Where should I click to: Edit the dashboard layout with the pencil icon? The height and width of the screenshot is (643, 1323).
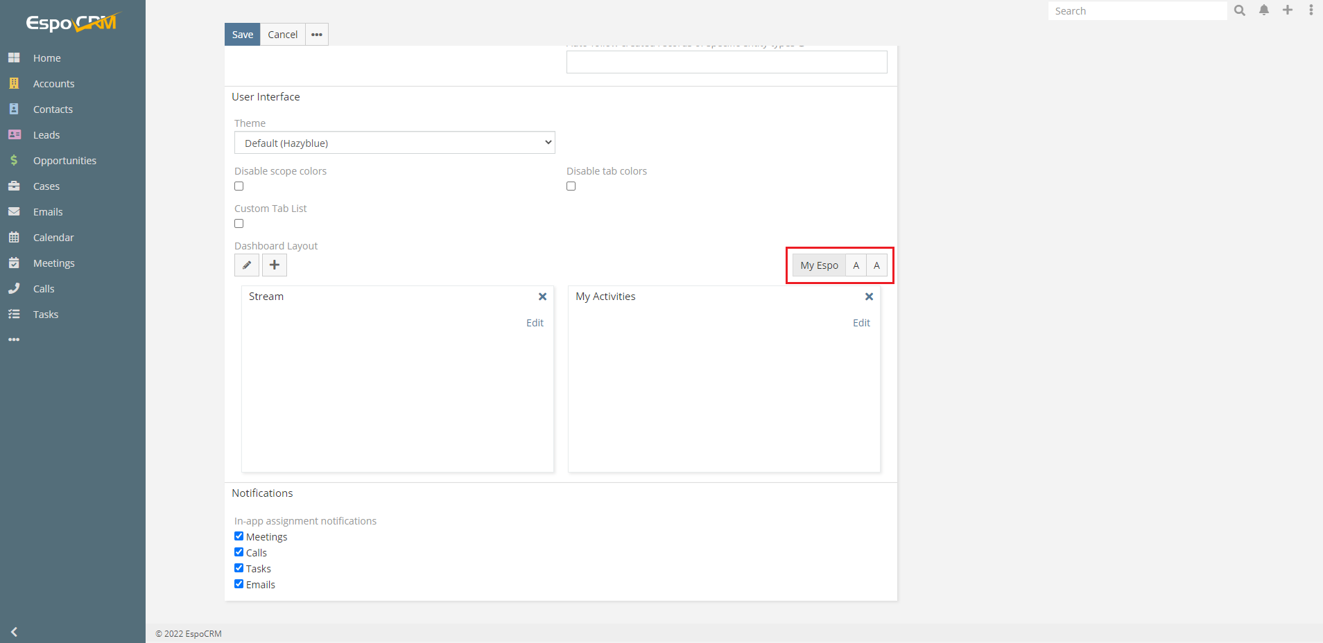point(246,265)
